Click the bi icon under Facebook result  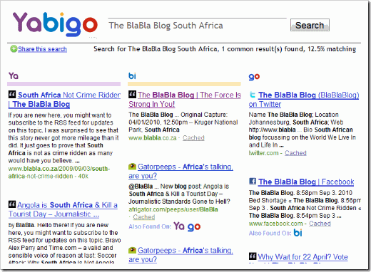click(x=298, y=233)
